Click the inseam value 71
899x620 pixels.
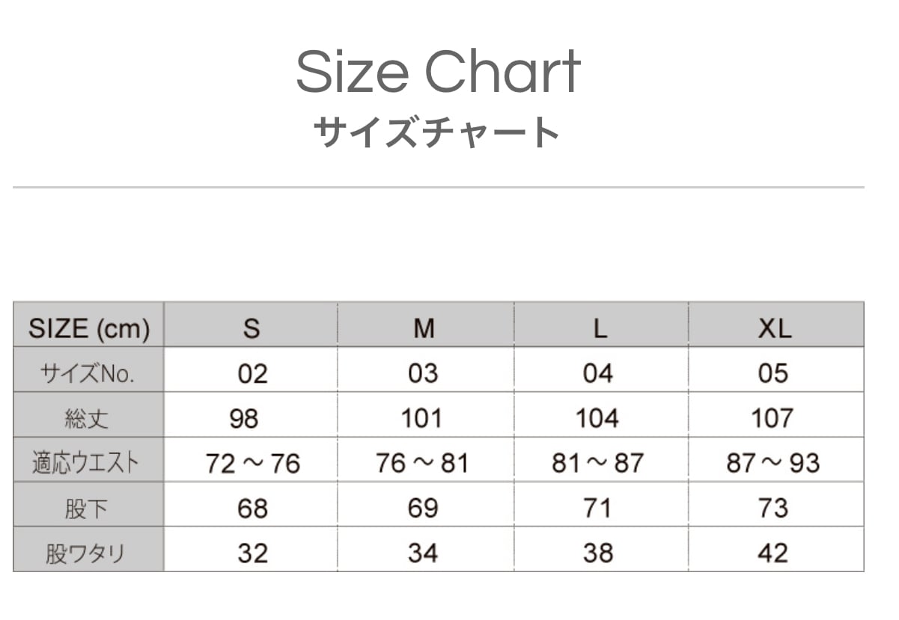coord(597,509)
